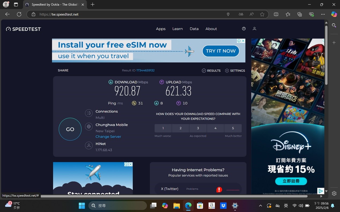Click the vertical page scrollbar
This screenshot has width=340, height=212.
(326, 55)
